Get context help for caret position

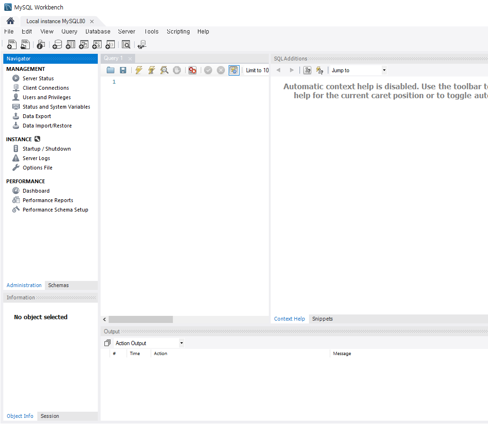[308, 70]
